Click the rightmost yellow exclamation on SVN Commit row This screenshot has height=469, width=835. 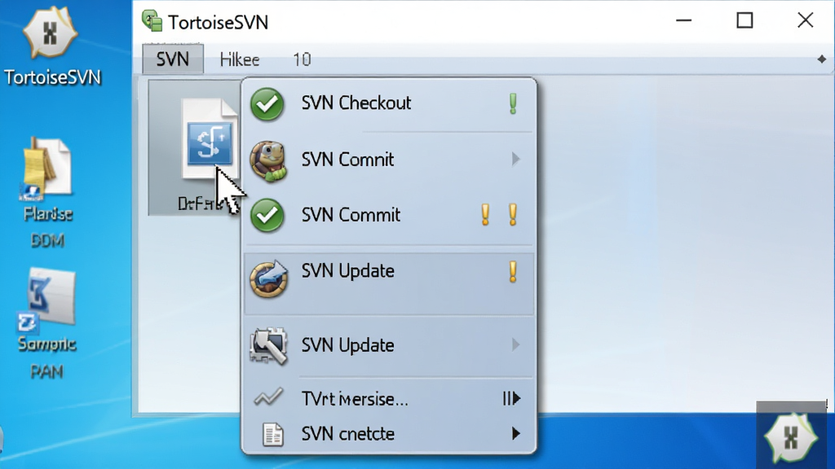pyautogui.click(x=513, y=215)
